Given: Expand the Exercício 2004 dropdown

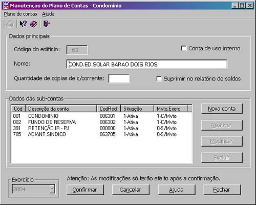Looking at the screenshot, I should point(52,189).
